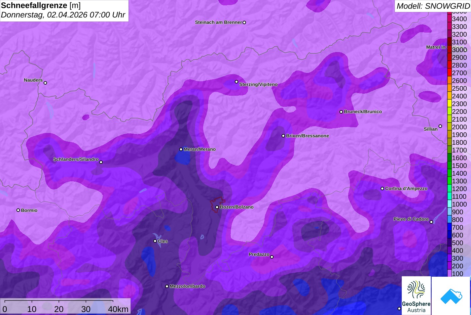Click the 20 mark on scale bar

(59, 309)
